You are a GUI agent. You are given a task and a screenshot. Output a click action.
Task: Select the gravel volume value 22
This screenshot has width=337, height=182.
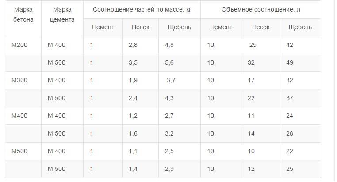pos(290,151)
